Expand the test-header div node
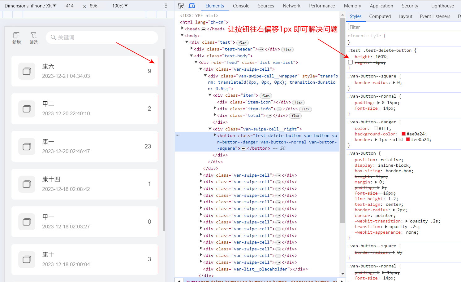The height and width of the screenshot is (282, 461). pyautogui.click(x=192, y=49)
